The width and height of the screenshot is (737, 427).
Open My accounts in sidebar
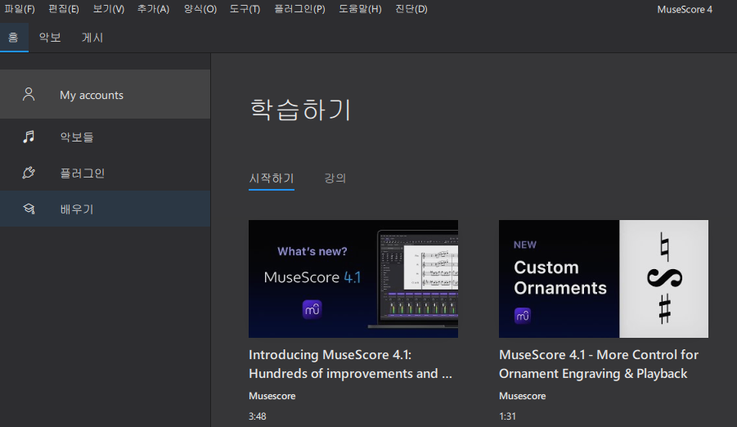pyautogui.click(x=105, y=94)
